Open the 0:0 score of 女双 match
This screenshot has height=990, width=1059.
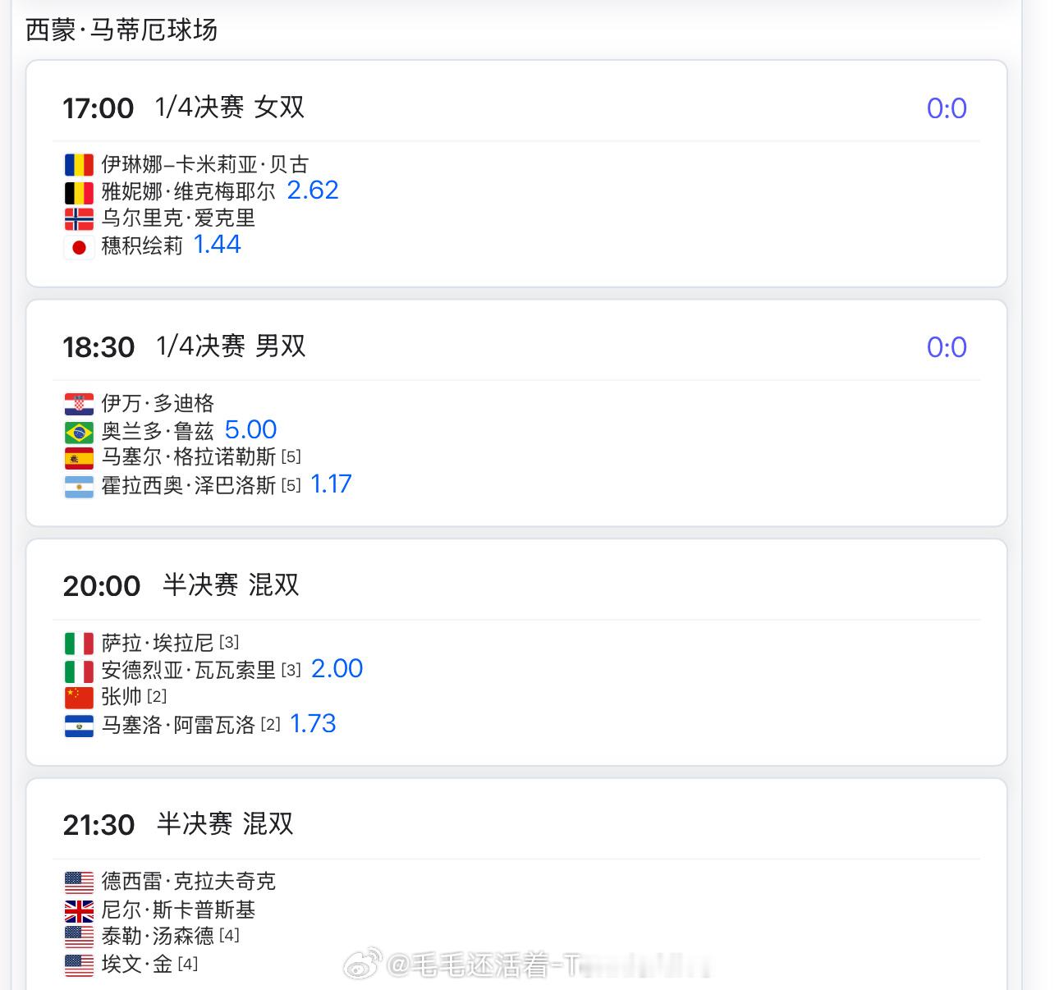947,108
